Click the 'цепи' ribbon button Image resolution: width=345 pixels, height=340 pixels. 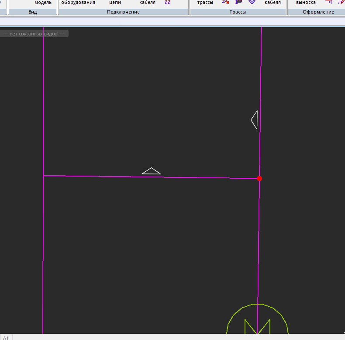(115, 3)
